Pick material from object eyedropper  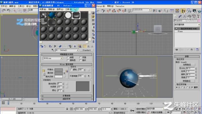tap(53, 50)
